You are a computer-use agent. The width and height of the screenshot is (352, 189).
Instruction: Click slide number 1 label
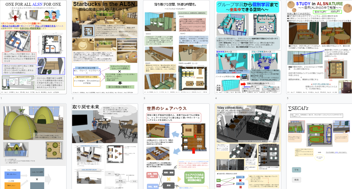click(1, 98)
